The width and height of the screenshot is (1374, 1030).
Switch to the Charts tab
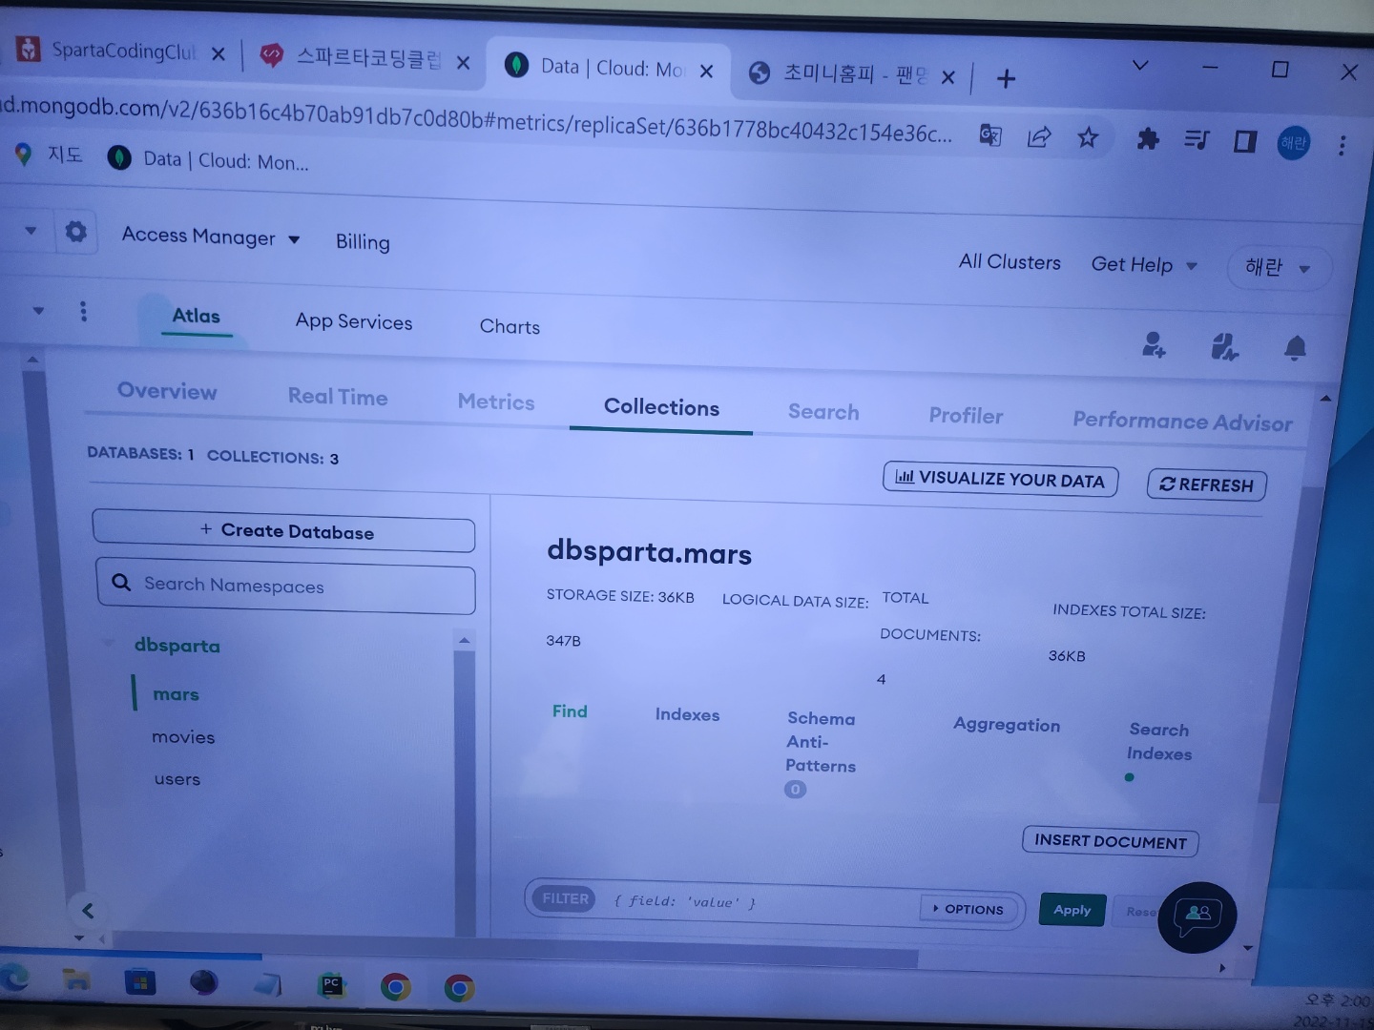pos(510,326)
